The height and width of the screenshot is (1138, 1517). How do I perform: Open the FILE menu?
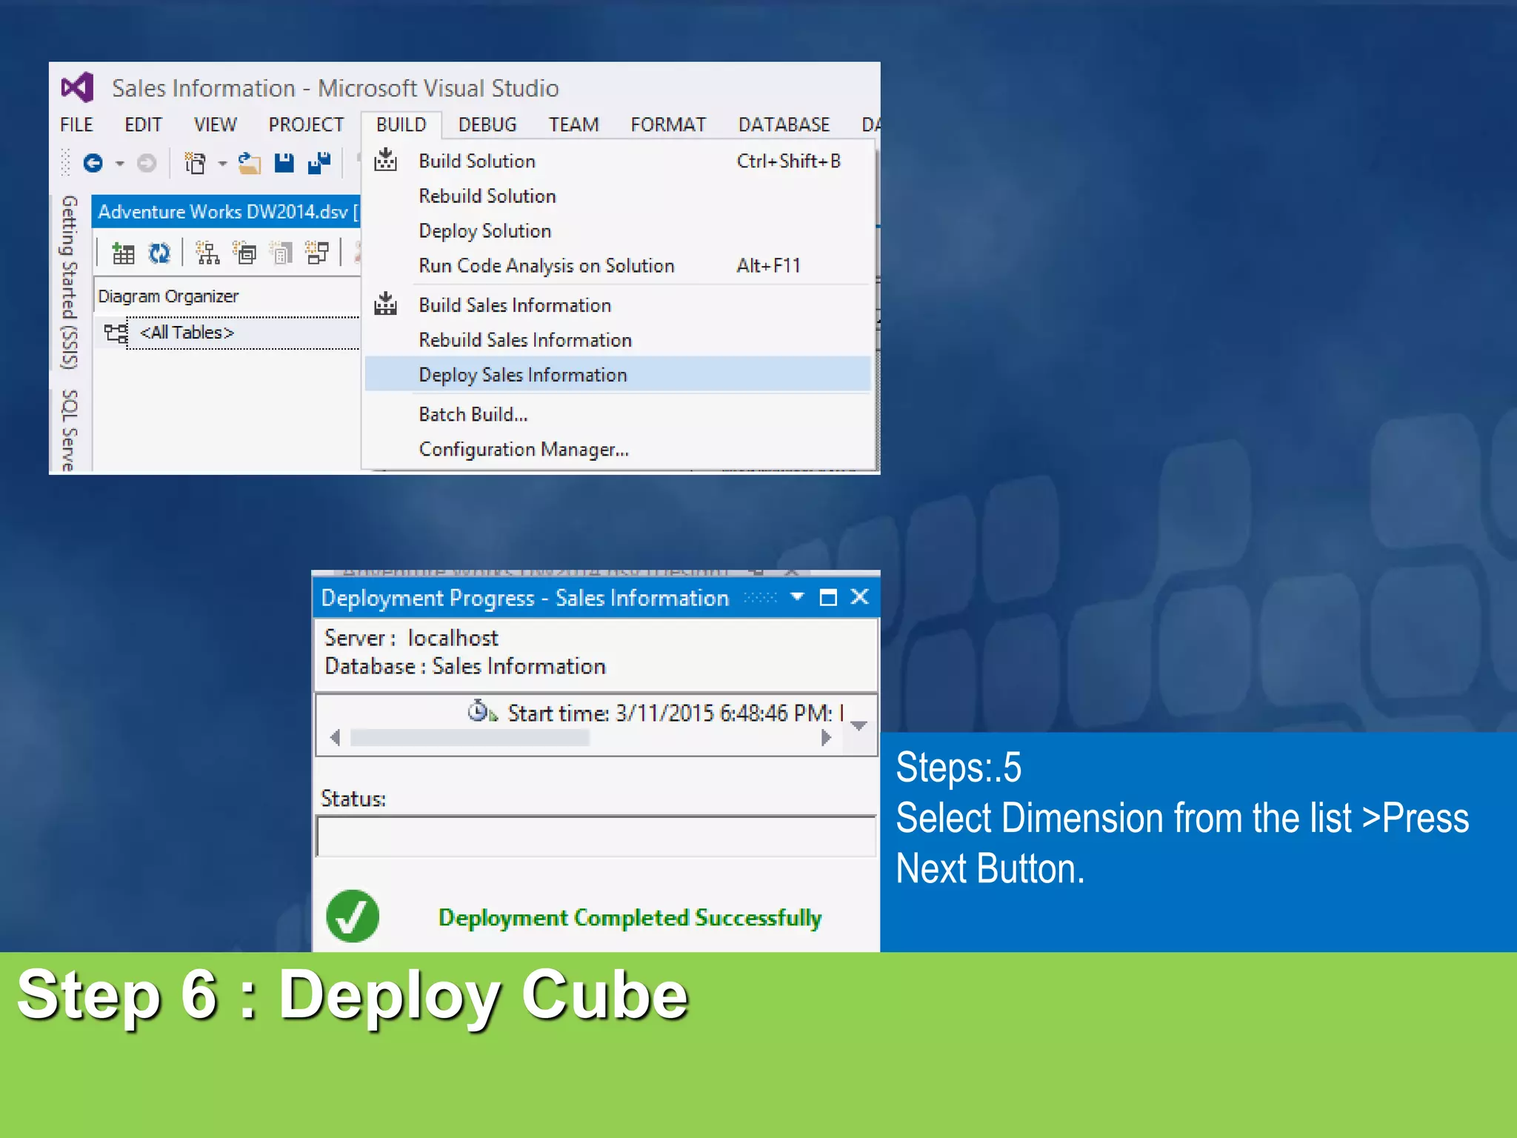pos(76,124)
